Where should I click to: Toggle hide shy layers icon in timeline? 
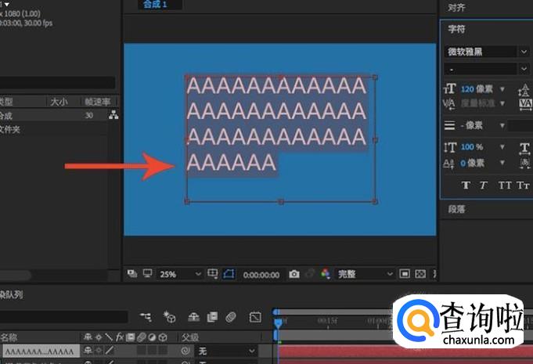pos(194,317)
